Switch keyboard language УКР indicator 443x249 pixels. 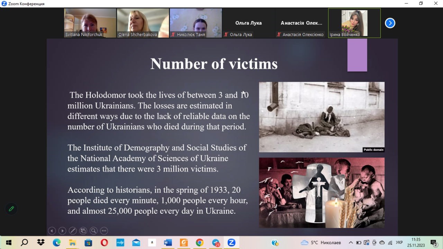399,243
